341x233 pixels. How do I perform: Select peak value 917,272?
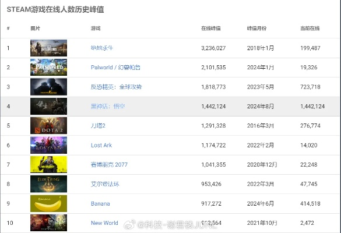pos(212,204)
